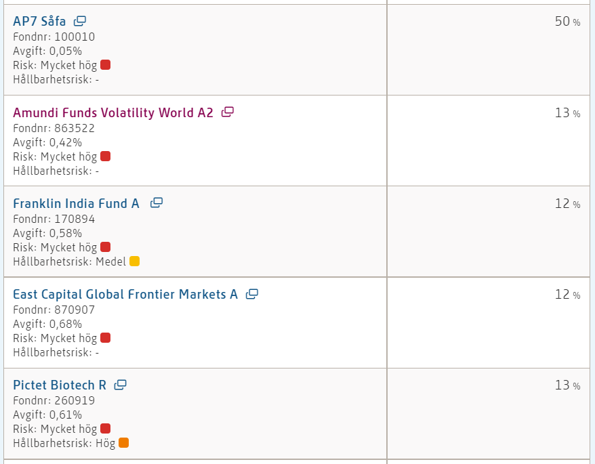Click fund number 870907 under East Capital

point(75,310)
